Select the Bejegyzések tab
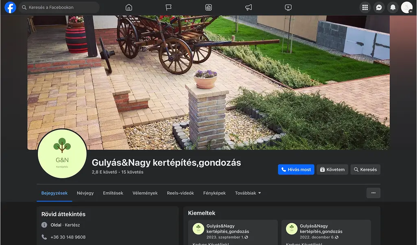Screen dimensions: 417x245 (54, 193)
